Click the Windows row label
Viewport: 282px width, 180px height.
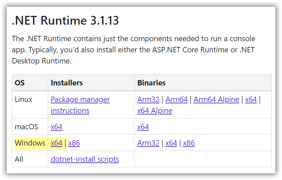[30, 143]
